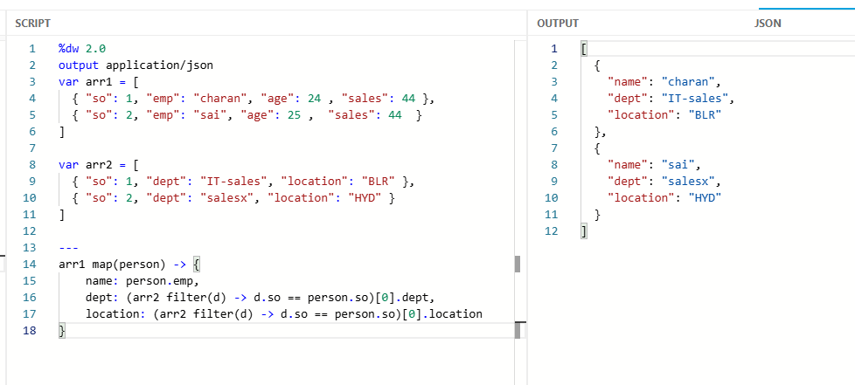Click line number 6 in the OUTPUT gutter

[x=554, y=131]
